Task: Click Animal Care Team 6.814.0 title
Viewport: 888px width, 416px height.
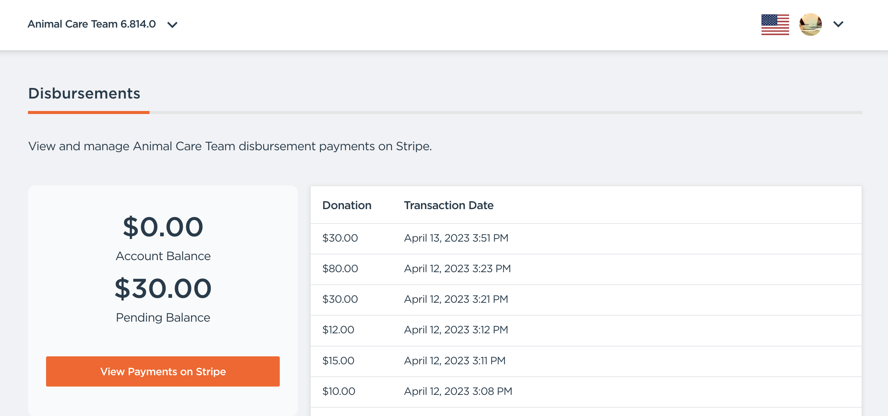Action: [x=92, y=24]
